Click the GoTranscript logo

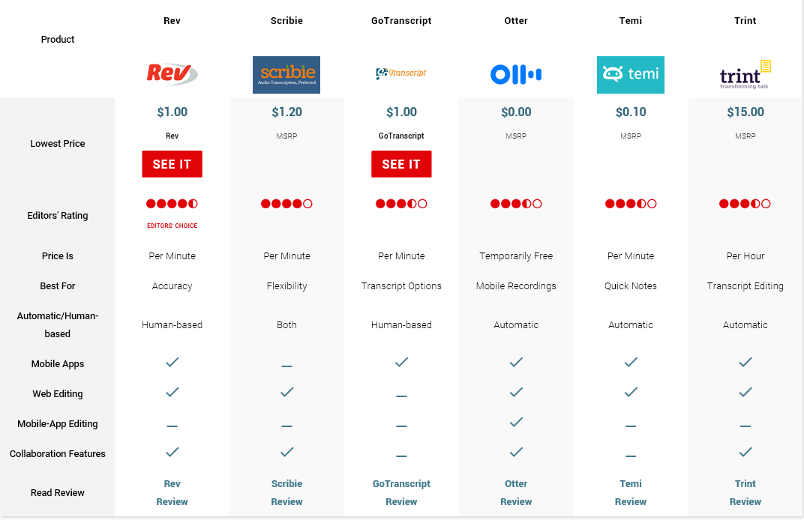(401, 73)
